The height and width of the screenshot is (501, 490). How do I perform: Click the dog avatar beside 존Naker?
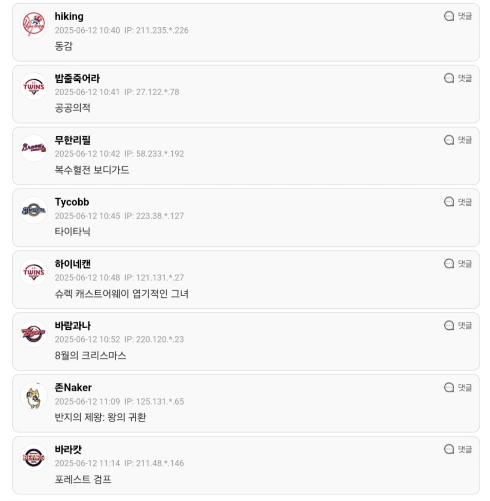pyautogui.click(x=33, y=396)
